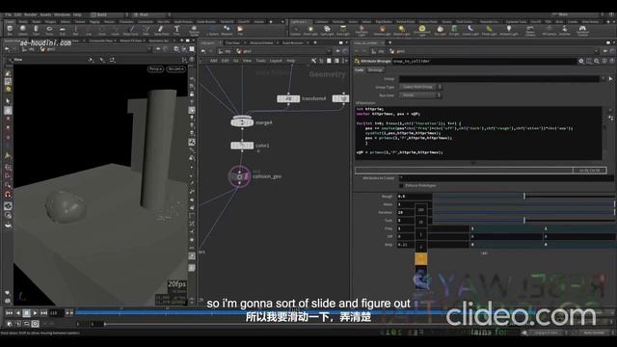Screen dimensions: 617x347
Task: Select the Font shelf tool
Action: tap(176, 30)
